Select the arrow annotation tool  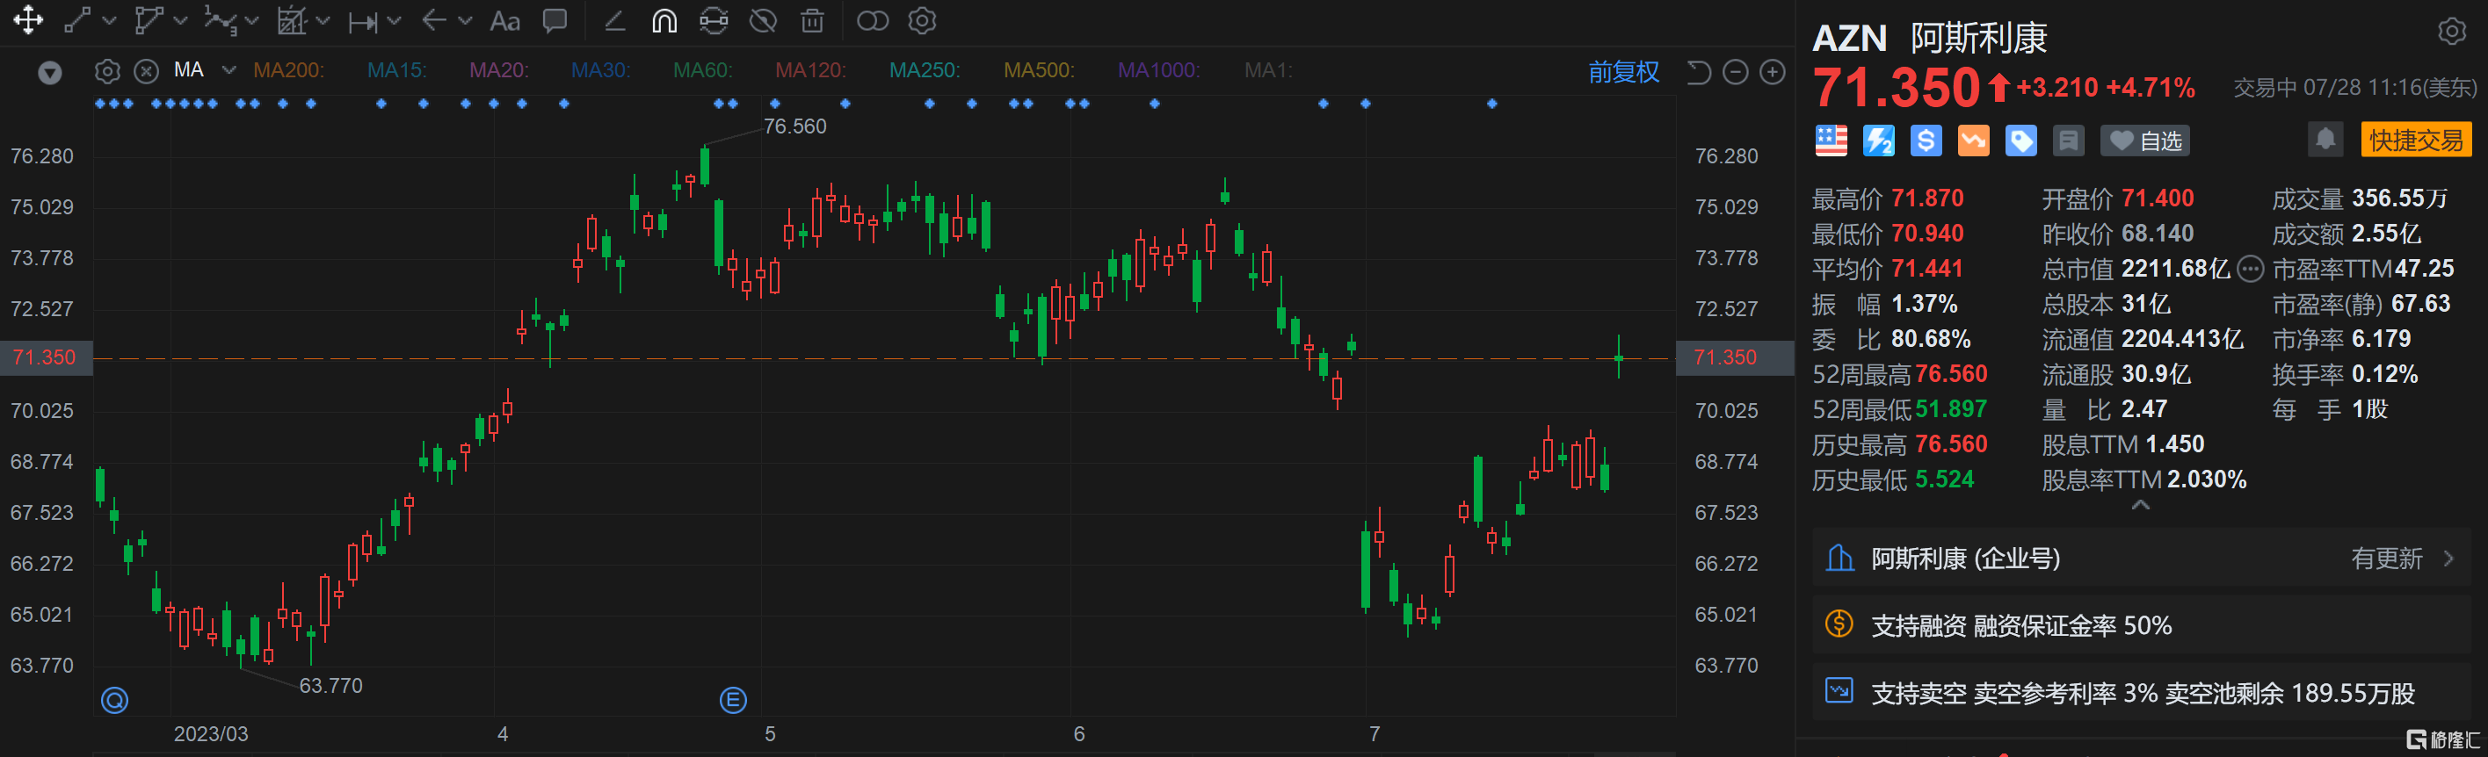point(435,20)
